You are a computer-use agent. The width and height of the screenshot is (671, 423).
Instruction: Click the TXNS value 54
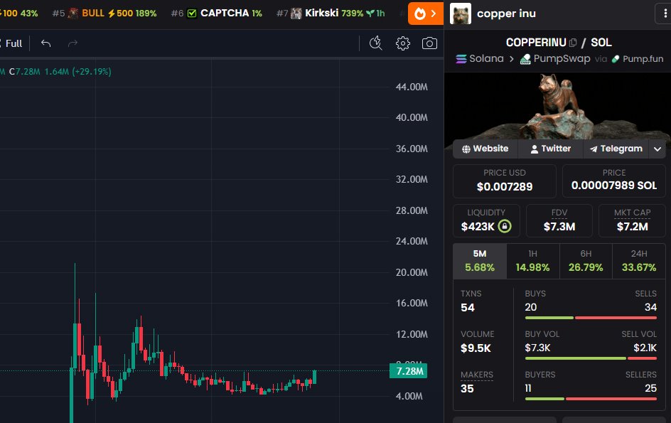click(468, 308)
